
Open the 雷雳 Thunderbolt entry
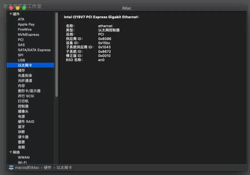(21, 142)
